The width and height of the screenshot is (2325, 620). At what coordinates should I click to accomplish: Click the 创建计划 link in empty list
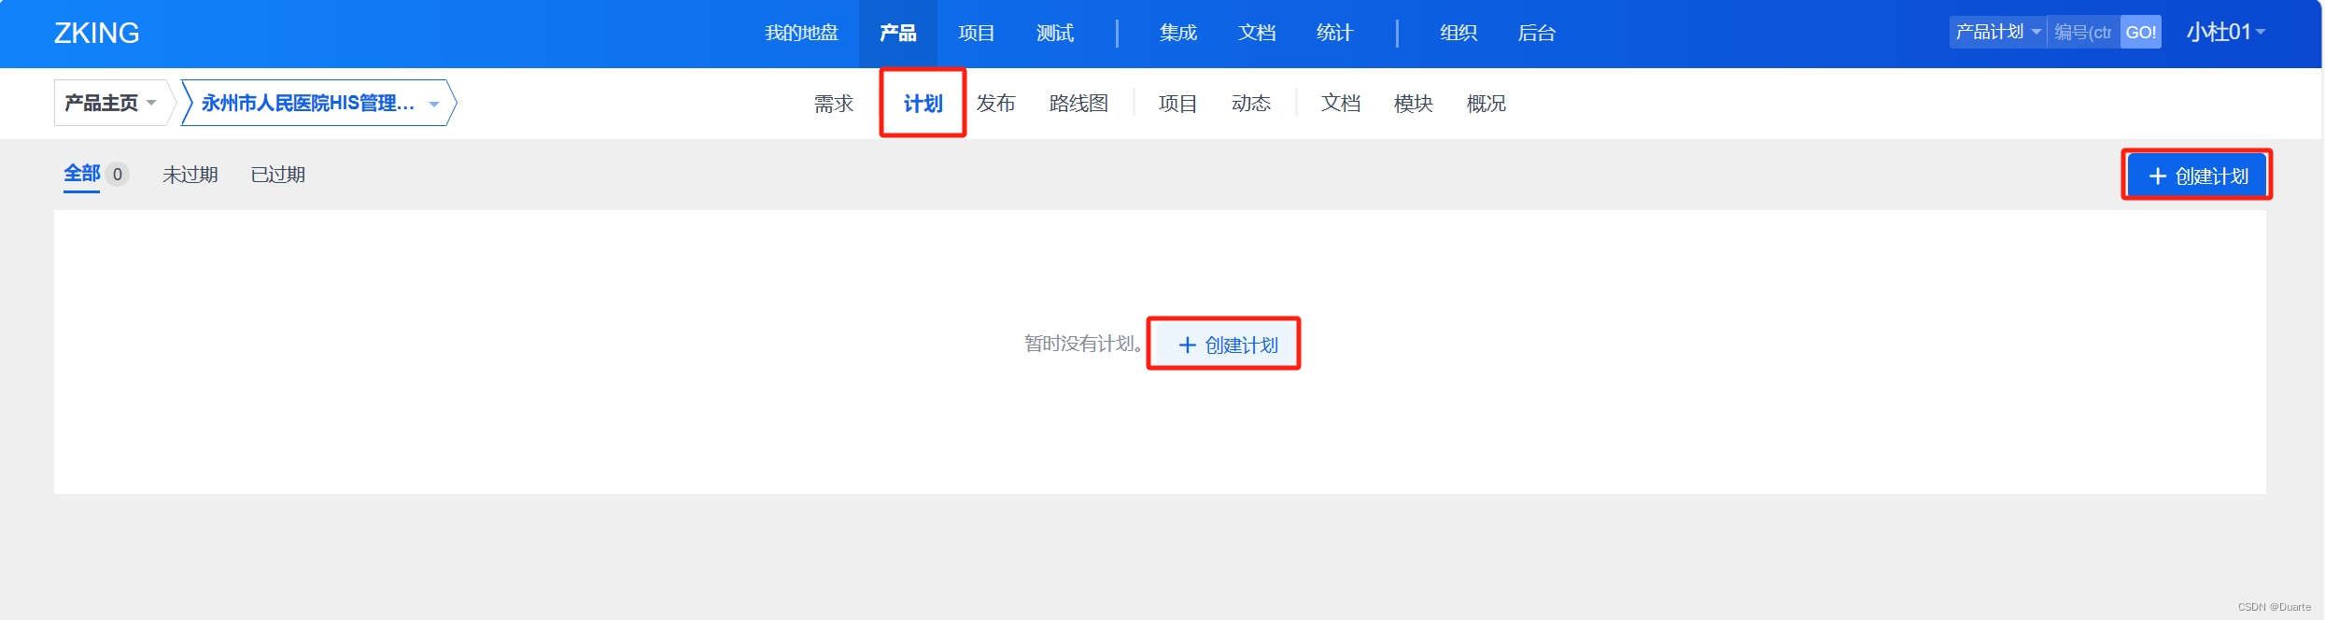coord(1227,345)
